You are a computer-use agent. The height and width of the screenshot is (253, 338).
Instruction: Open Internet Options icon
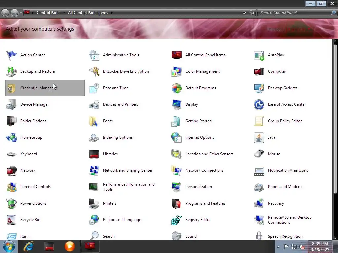click(x=177, y=137)
